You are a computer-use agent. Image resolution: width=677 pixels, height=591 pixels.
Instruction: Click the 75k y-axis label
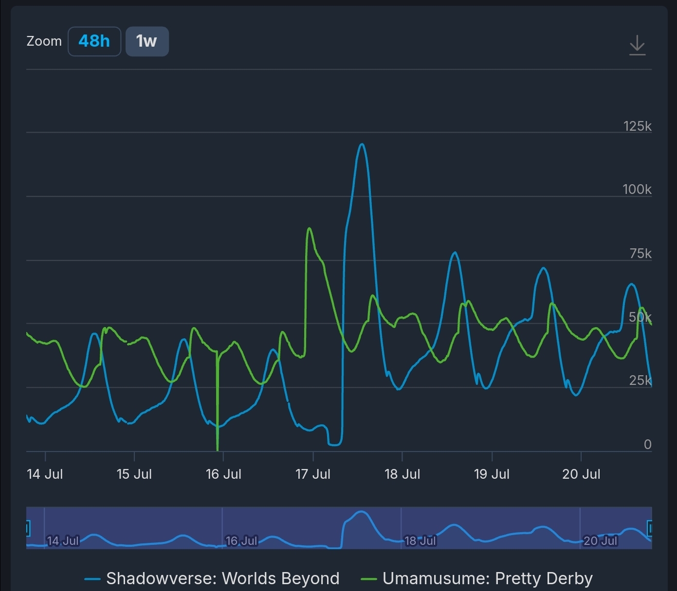pos(640,254)
